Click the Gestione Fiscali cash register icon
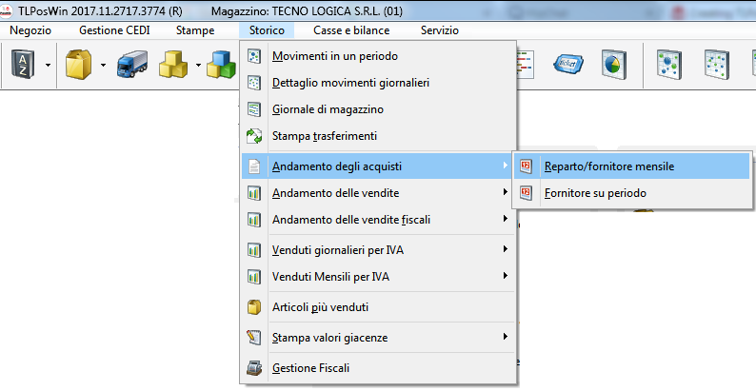The height and width of the screenshot is (391, 756). (254, 368)
